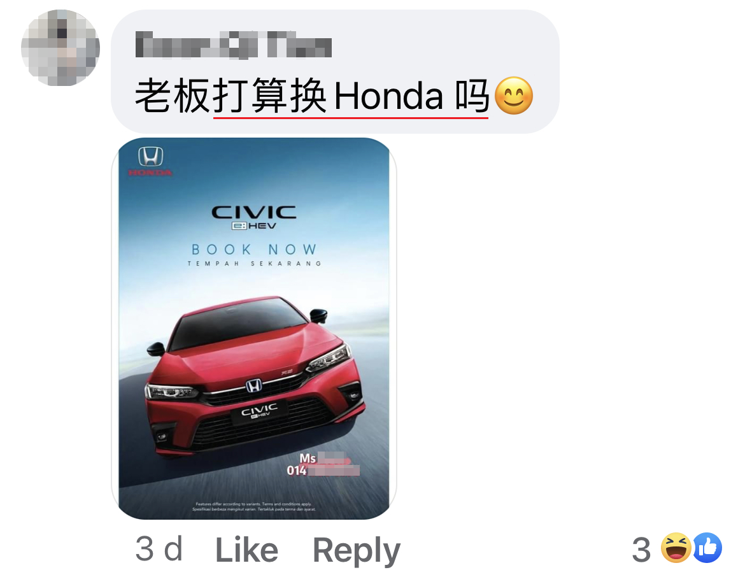
Task: Click the blue thumbs-up reaction icon
Action: point(707,548)
